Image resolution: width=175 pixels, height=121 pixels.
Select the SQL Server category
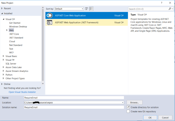pyautogui.click(x=11, y=64)
